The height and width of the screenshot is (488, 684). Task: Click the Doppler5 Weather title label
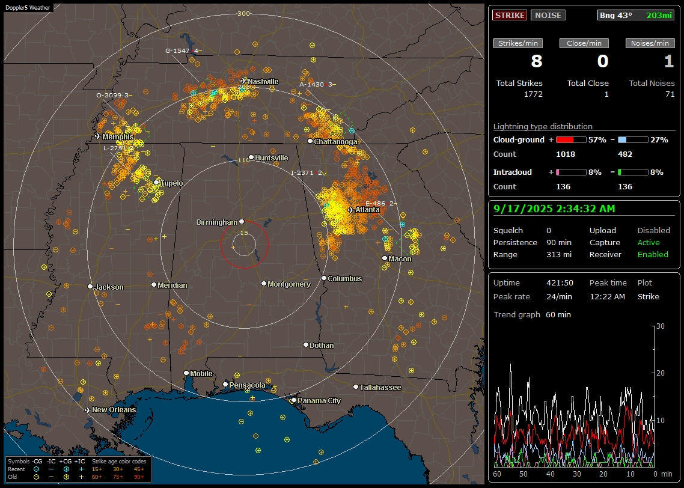click(x=28, y=8)
